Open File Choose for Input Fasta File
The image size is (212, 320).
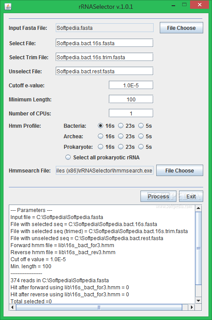tap(181, 28)
